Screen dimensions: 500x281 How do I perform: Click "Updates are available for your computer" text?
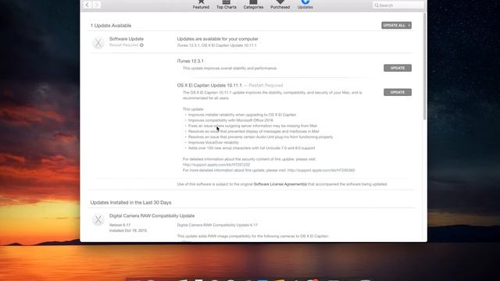[x=217, y=39]
